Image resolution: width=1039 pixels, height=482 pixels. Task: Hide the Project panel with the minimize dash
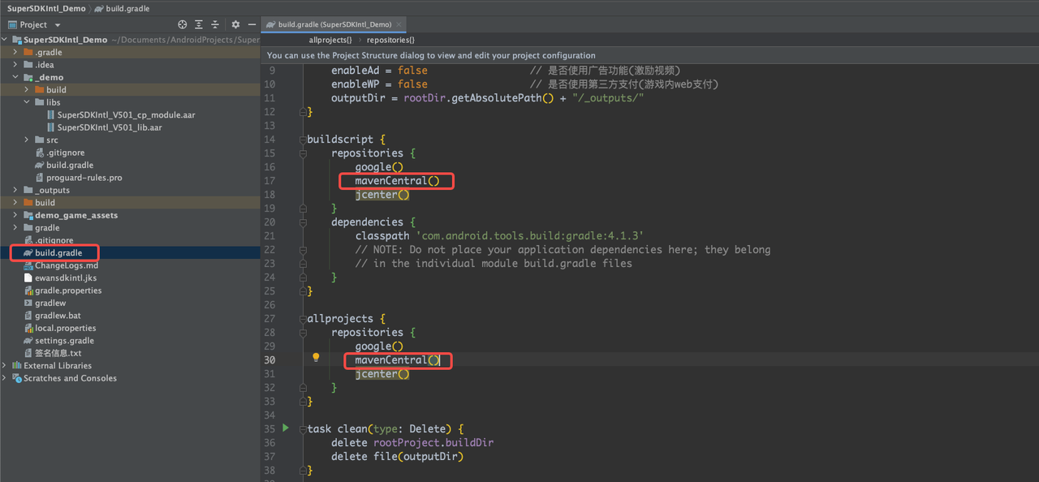pyautogui.click(x=252, y=25)
